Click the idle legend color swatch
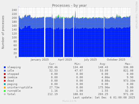This screenshot has height=104, width=139. point(5,71)
